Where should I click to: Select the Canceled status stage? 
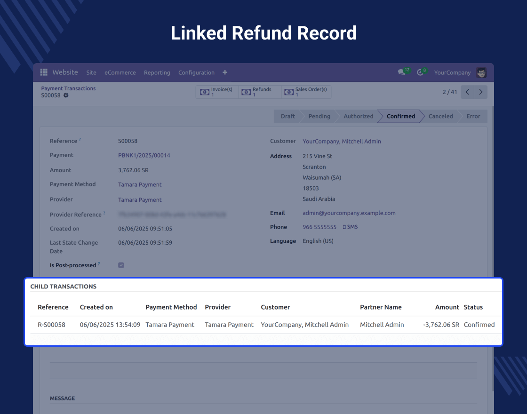440,116
